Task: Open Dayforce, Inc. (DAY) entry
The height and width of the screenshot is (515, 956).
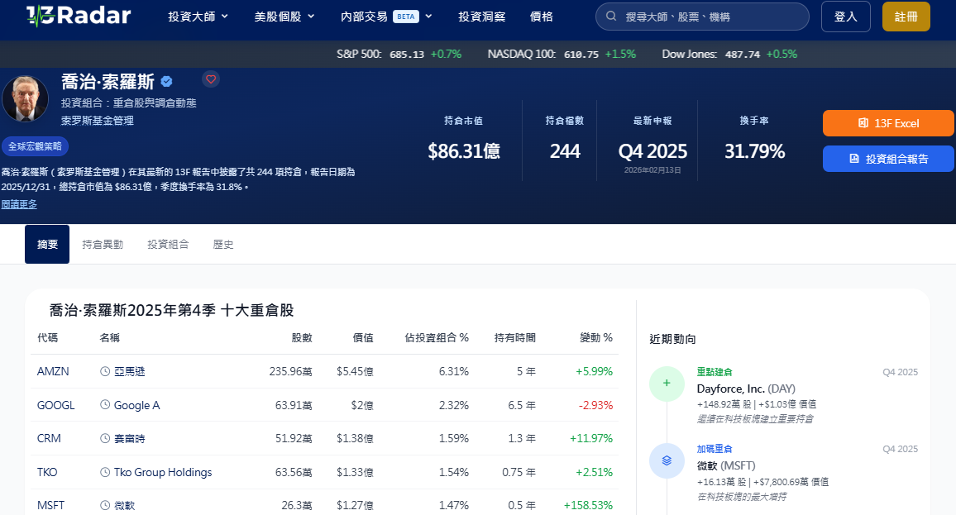Action: point(746,389)
